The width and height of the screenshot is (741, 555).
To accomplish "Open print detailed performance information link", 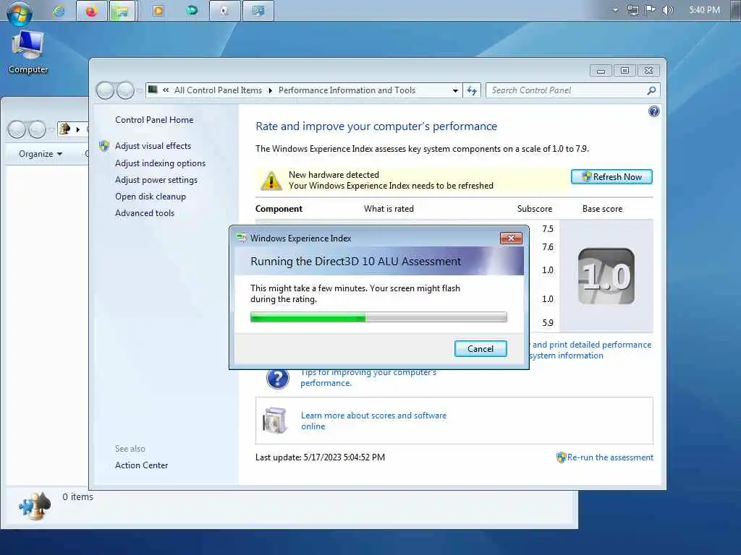I will [x=590, y=350].
